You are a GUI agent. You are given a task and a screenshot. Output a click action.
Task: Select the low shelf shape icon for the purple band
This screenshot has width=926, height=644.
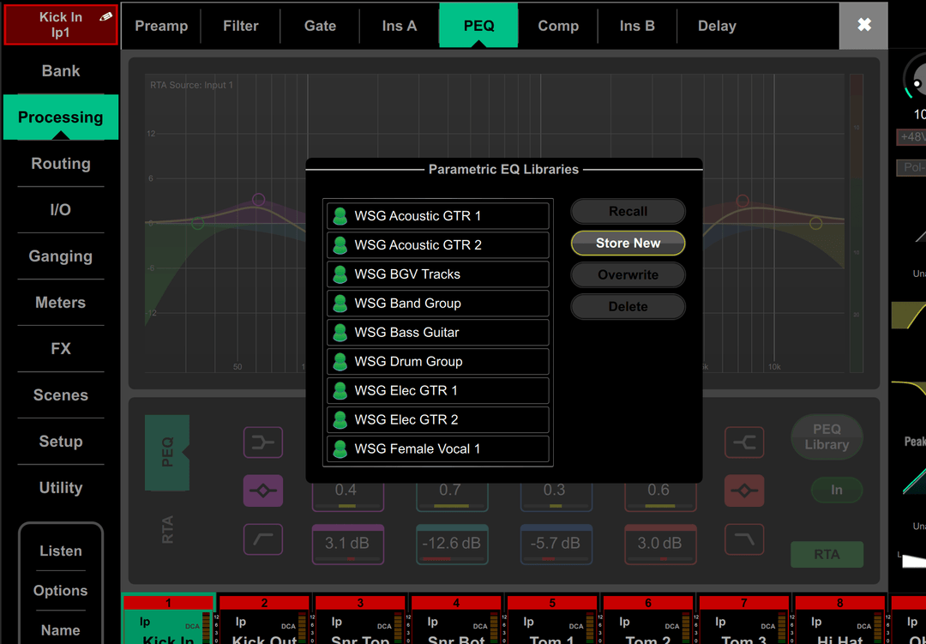click(263, 442)
